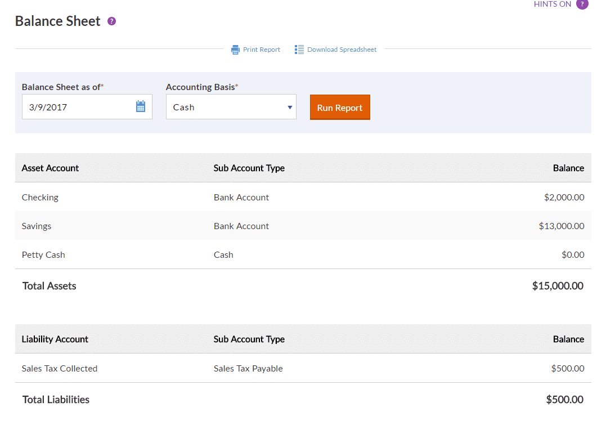Click the Total Assets amount $15,000.00
This screenshot has height=425, width=606.
click(557, 286)
